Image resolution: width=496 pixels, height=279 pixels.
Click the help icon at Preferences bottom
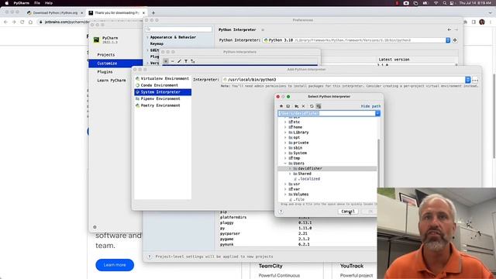[150, 257]
